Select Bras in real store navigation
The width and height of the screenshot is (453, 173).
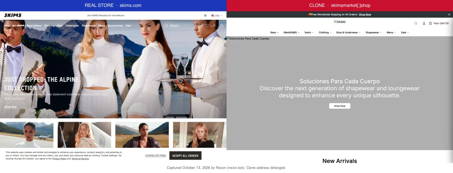[x=60, y=26]
